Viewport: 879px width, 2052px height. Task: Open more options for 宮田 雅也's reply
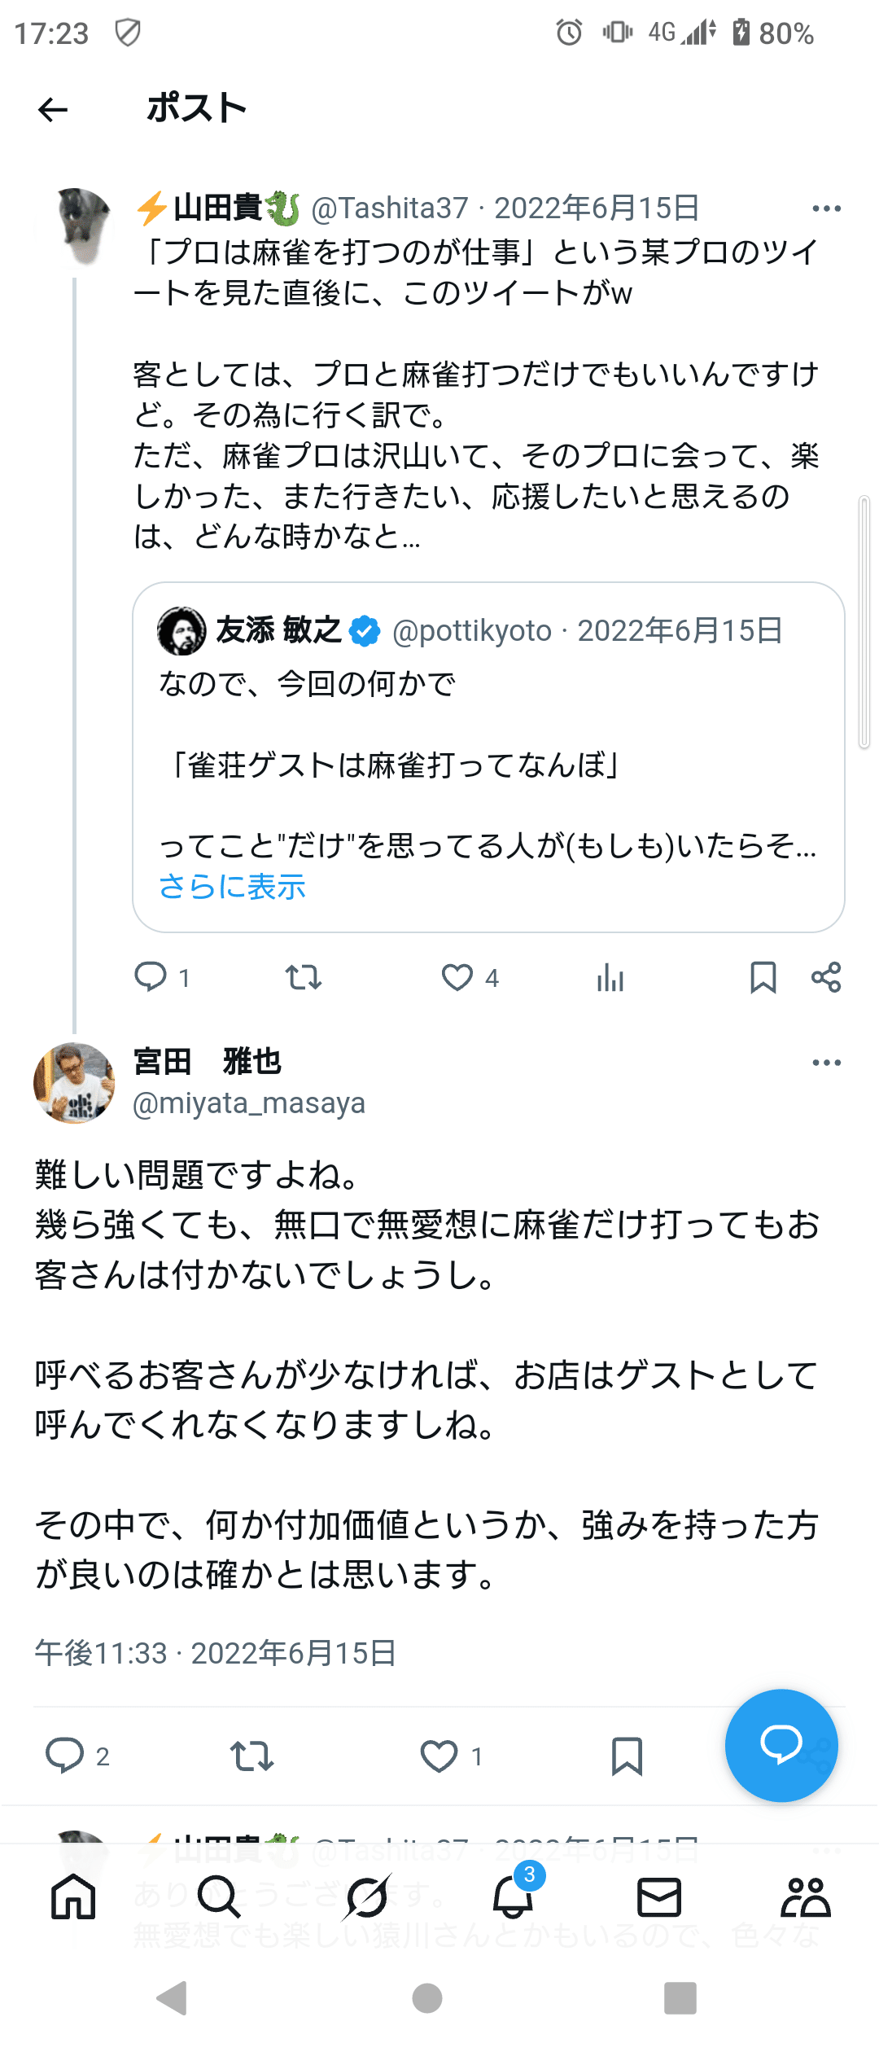[x=826, y=1061]
